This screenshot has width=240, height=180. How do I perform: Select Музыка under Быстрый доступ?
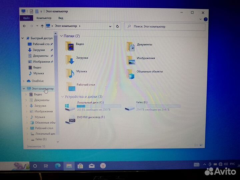pos(37,73)
